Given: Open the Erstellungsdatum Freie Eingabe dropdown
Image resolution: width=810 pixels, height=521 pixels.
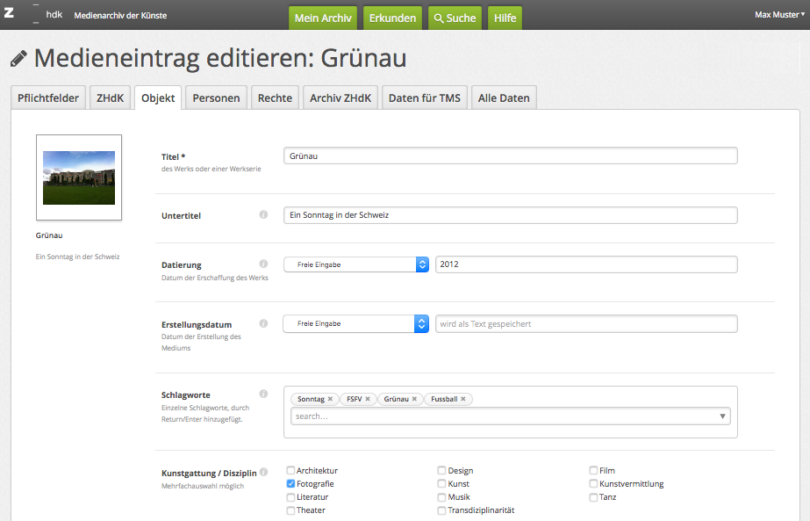Looking at the screenshot, I should click(x=355, y=324).
